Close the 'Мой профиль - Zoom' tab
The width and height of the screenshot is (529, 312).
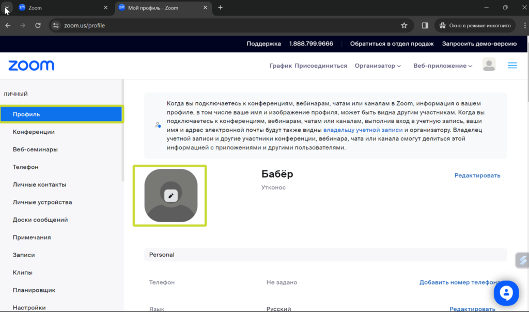point(205,7)
